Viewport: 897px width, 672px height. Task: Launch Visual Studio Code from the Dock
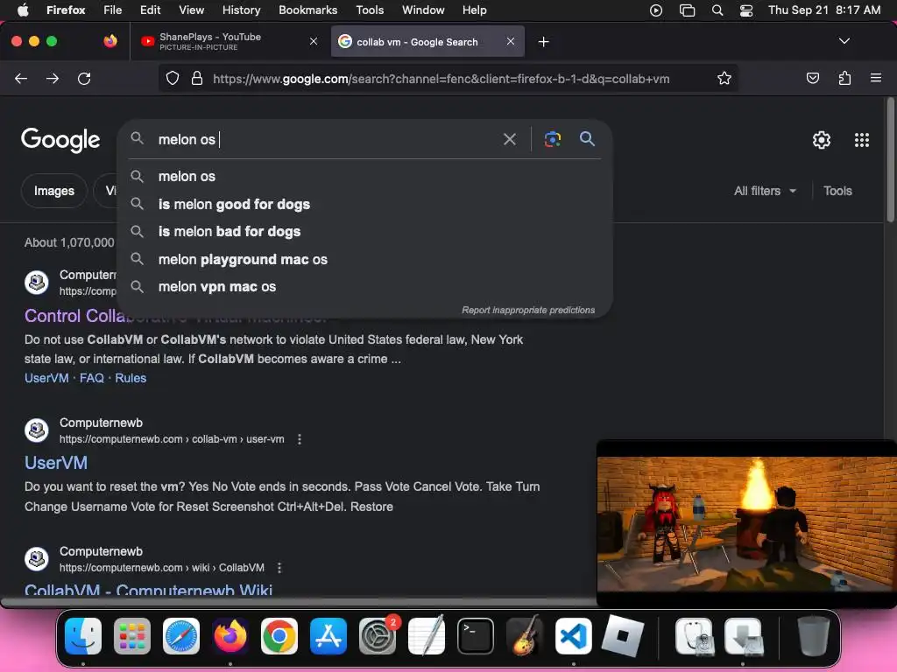pos(573,635)
